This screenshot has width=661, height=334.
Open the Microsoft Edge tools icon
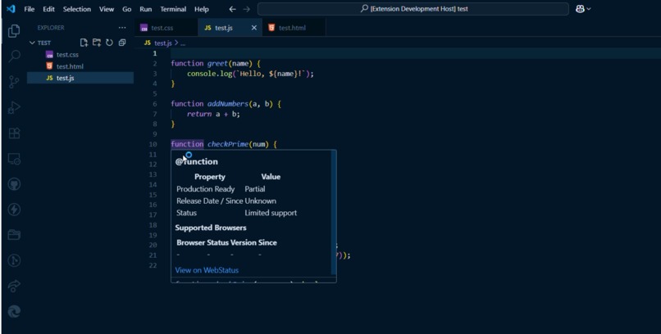click(14, 311)
